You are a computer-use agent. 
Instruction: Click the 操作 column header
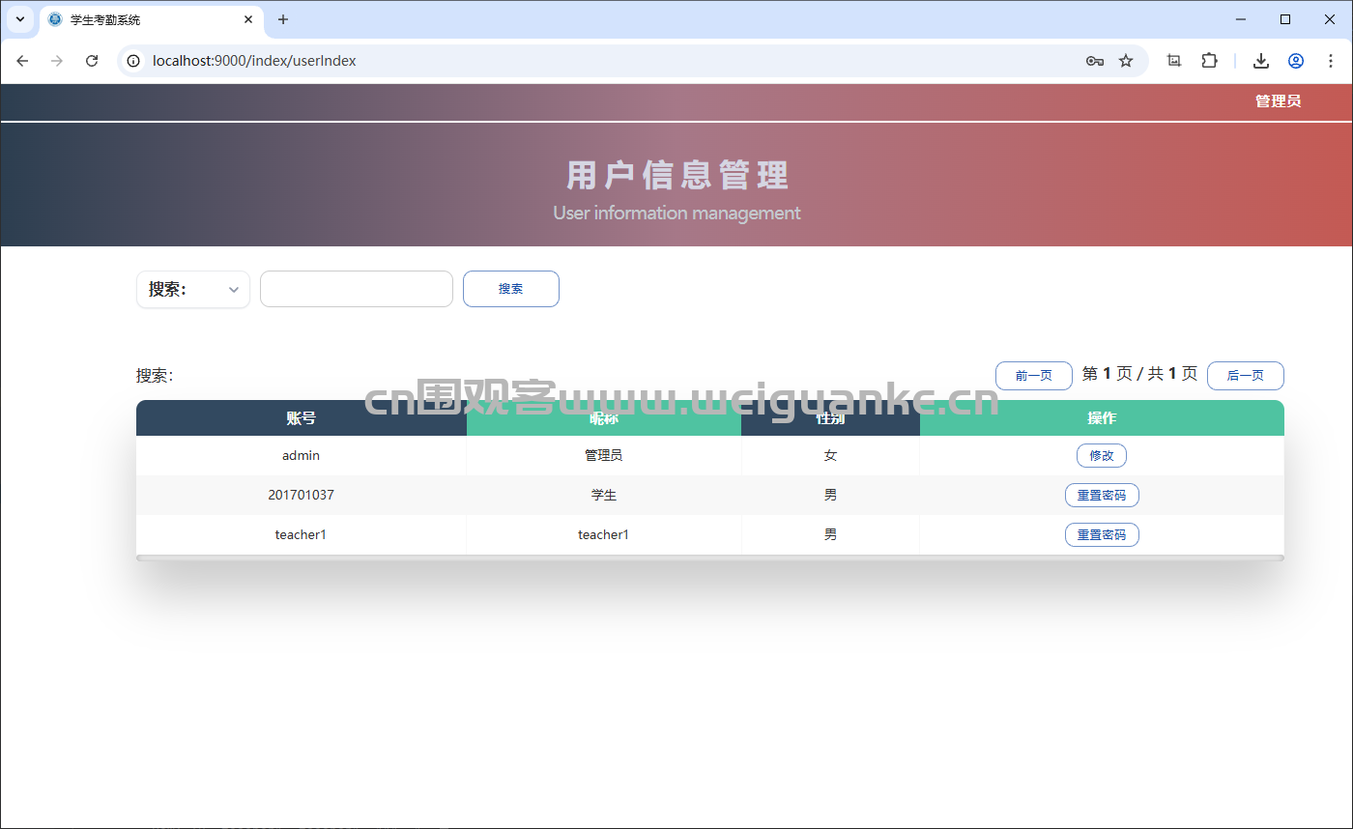click(x=1102, y=418)
